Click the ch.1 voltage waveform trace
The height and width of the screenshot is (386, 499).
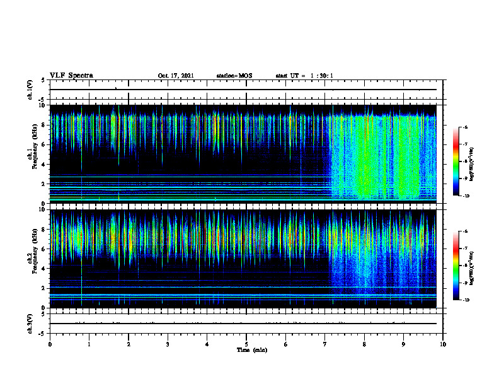(243, 90)
